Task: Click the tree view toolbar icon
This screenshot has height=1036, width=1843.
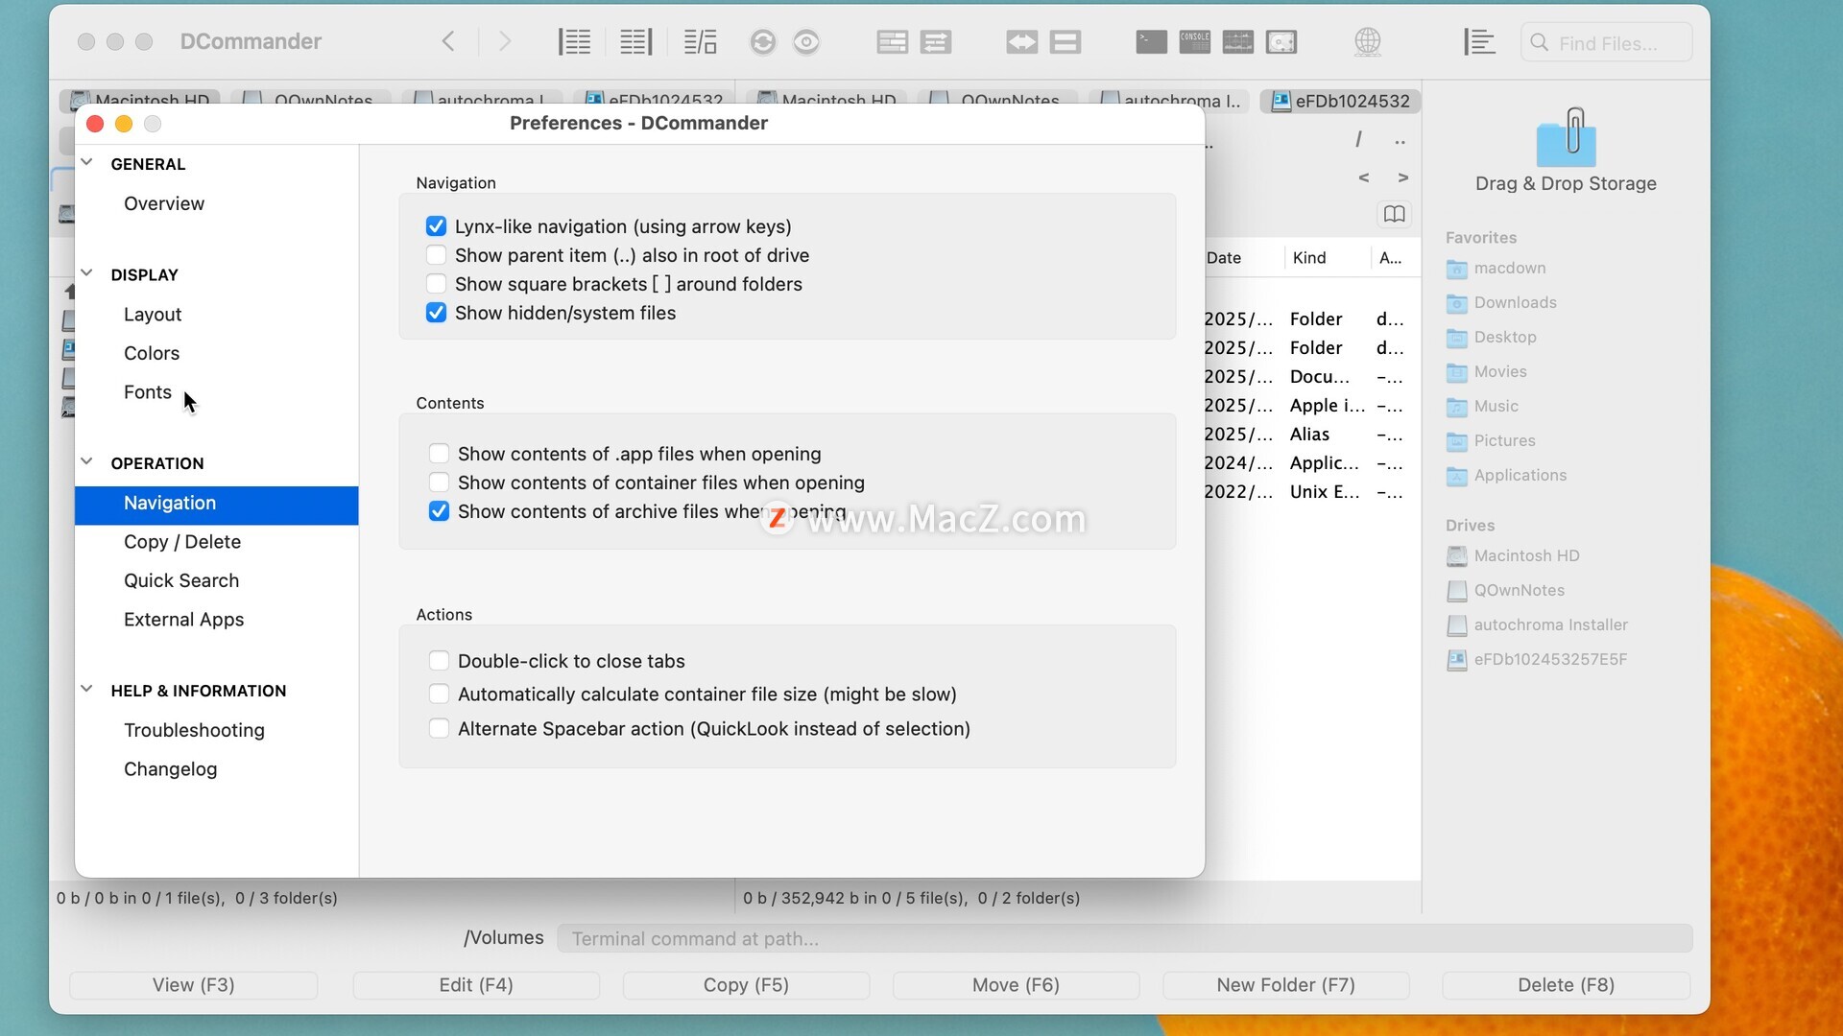Action: (700, 41)
